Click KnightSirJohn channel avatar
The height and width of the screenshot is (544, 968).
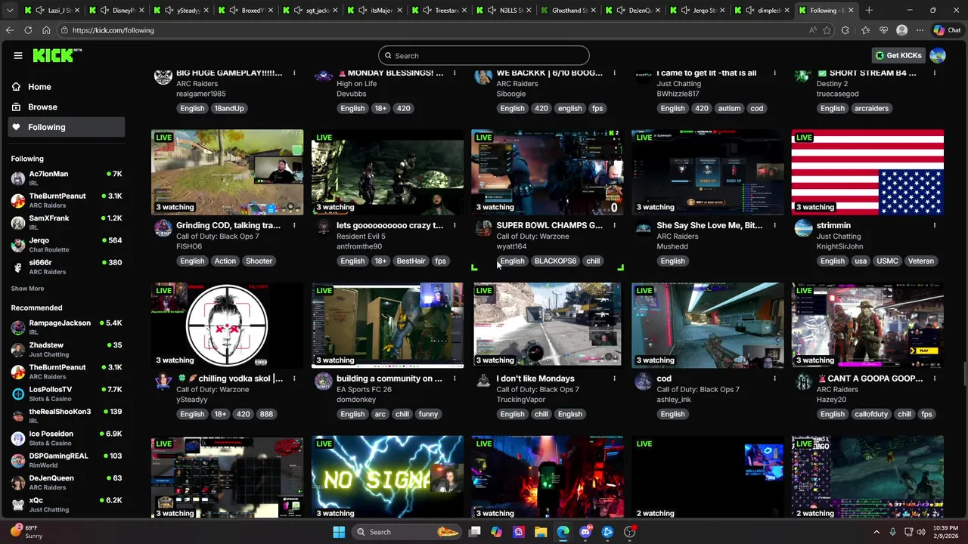803,228
